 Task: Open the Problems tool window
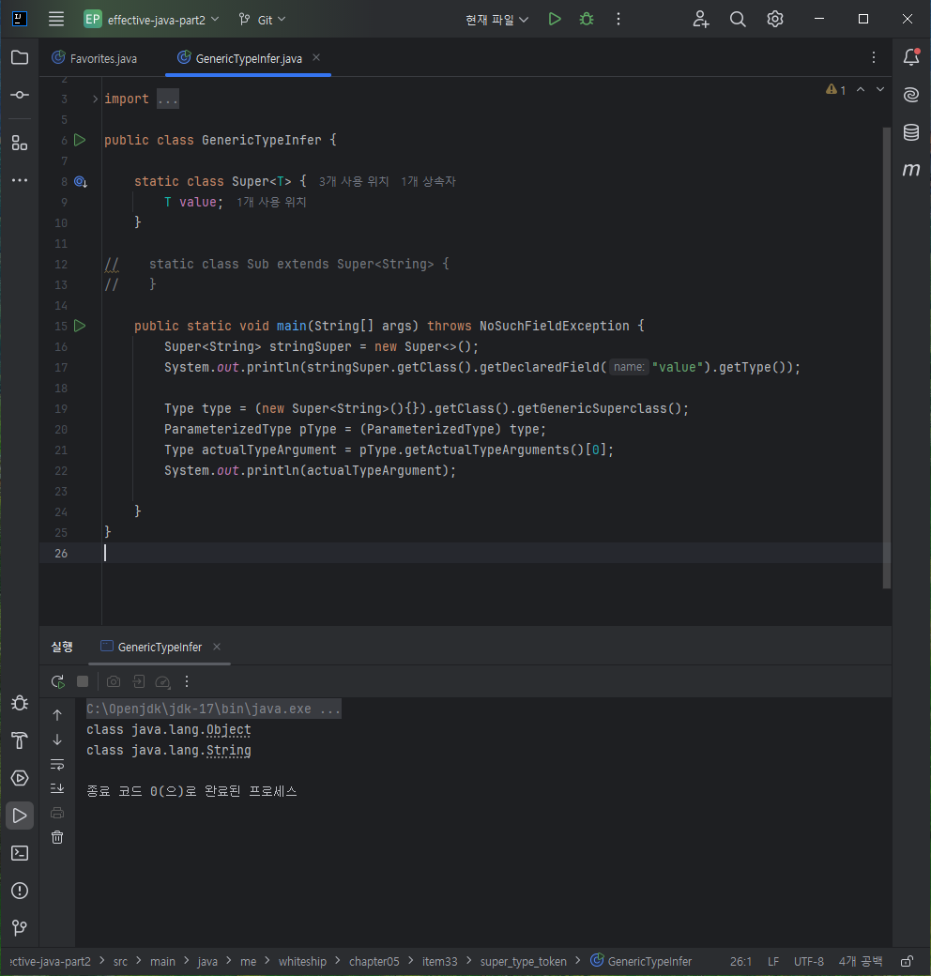coord(20,890)
